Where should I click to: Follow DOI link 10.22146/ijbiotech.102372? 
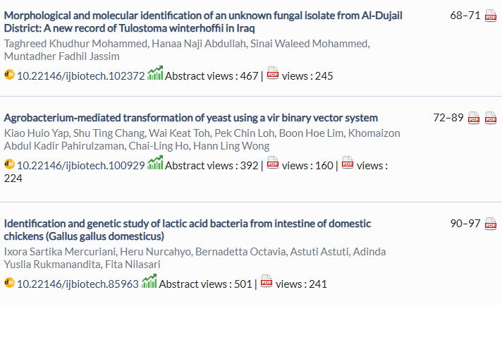(80, 76)
